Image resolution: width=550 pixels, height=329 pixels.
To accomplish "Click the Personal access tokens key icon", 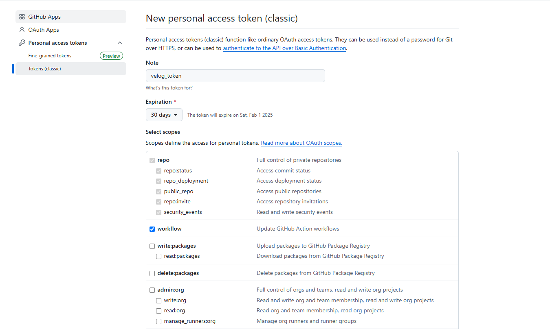I will (22, 43).
